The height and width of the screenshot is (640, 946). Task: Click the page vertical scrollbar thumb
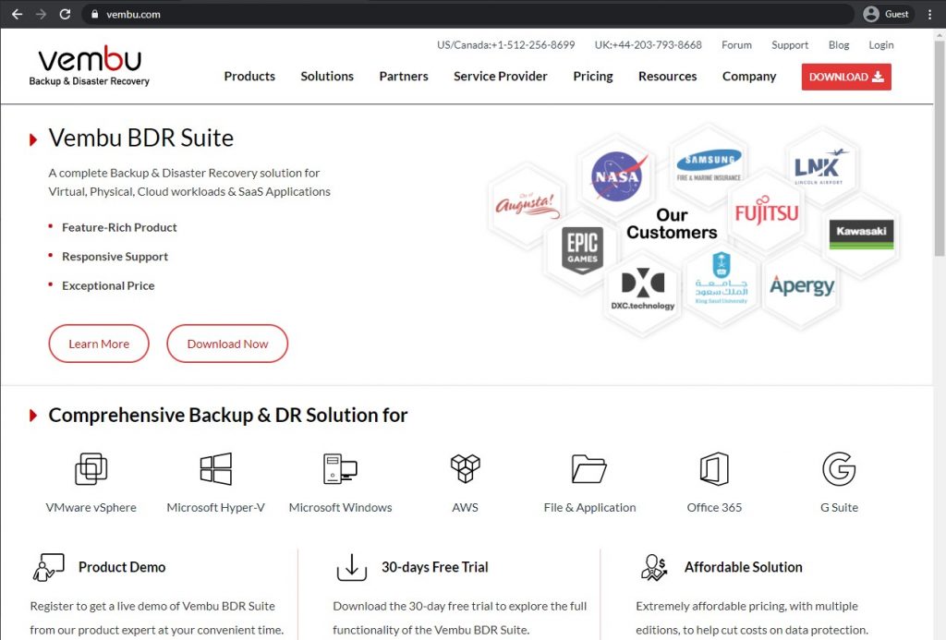(940, 149)
